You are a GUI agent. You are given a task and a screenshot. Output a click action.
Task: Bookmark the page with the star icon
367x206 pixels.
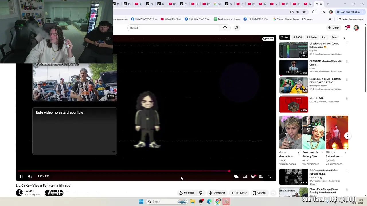(304, 12)
